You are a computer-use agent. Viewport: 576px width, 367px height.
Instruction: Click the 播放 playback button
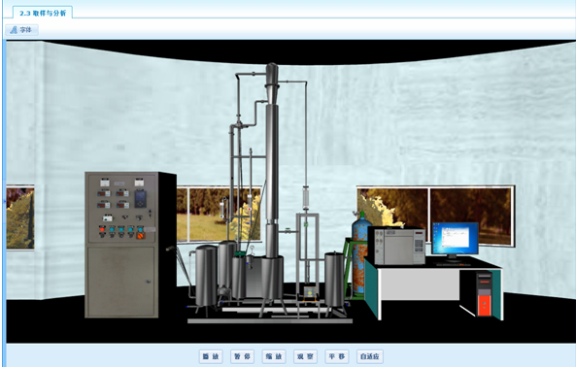pyautogui.click(x=211, y=356)
